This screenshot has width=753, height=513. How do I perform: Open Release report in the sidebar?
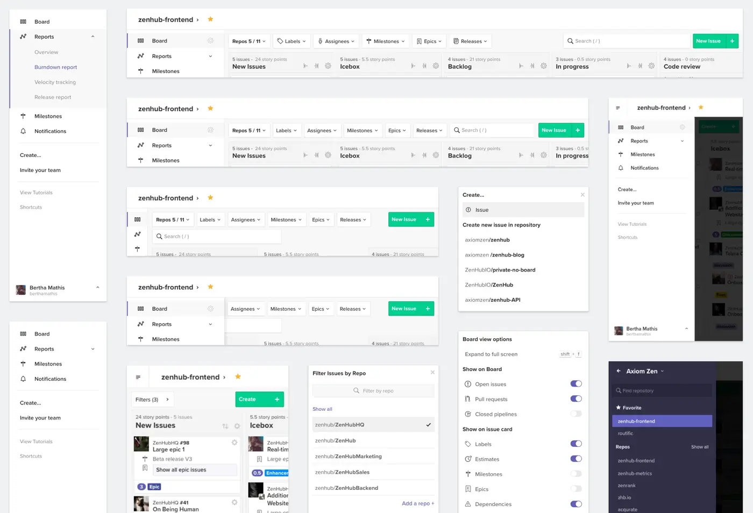click(53, 97)
